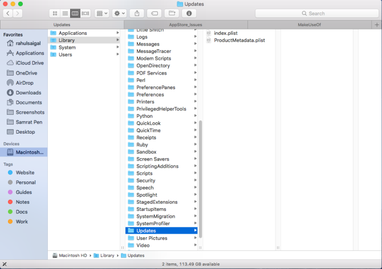Open Screenshots folder in sidebar

(x=26, y=112)
